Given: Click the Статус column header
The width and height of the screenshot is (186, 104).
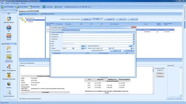Looking at the screenshot, I should (x=150, y=24).
